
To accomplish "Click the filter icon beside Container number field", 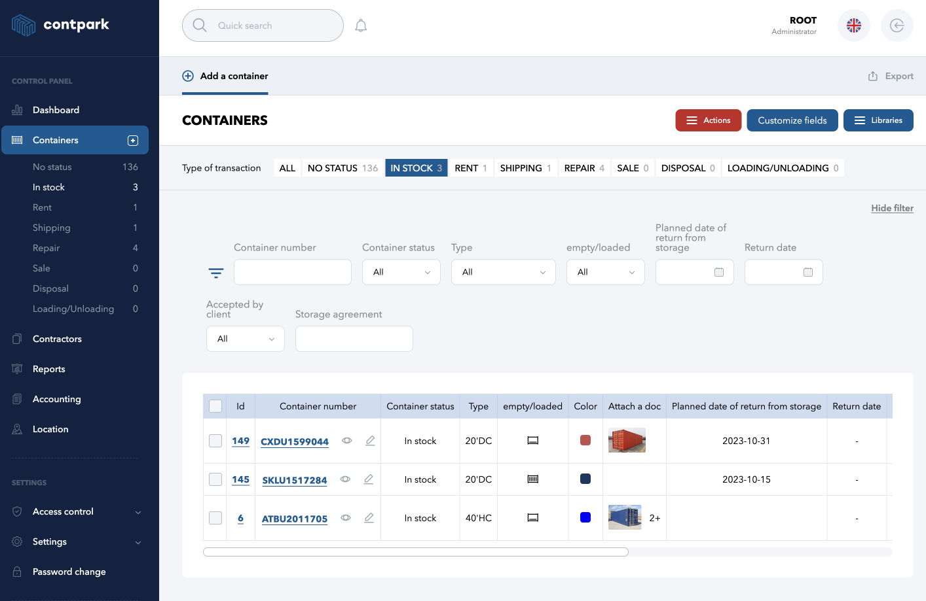I will click(216, 272).
